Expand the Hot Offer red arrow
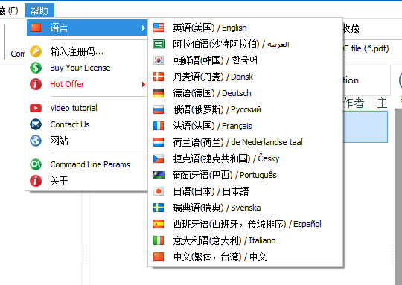The width and height of the screenshot is (402, 285). click(144, 84)
